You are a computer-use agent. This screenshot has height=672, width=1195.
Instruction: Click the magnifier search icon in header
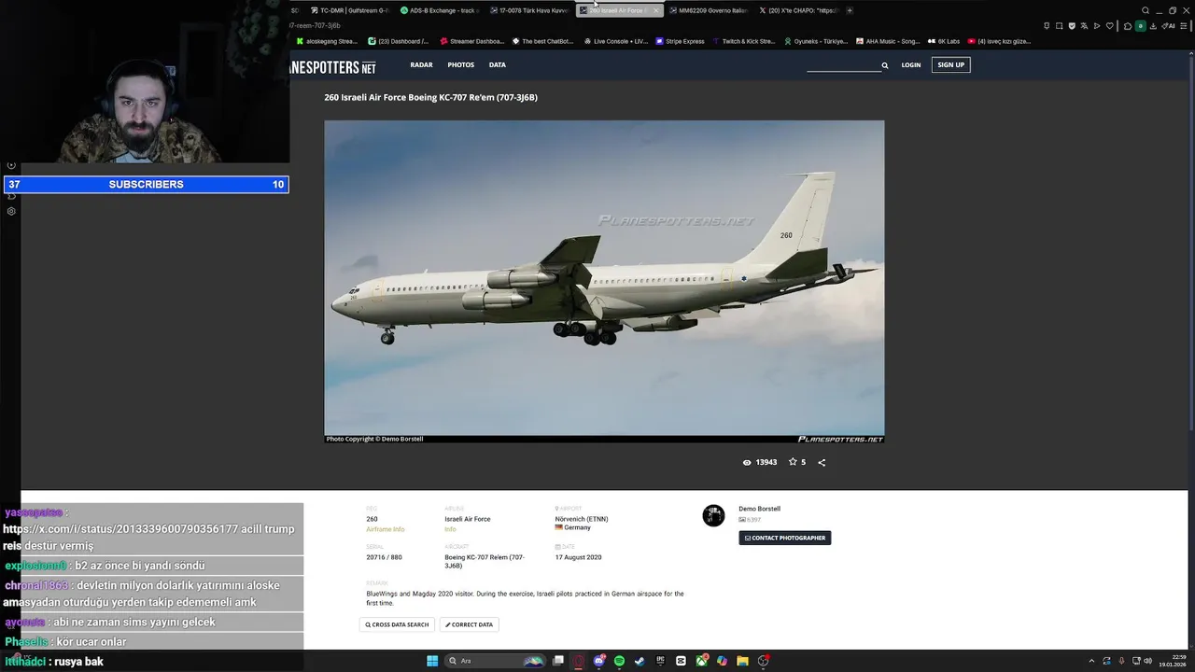[x=885, y=65]
